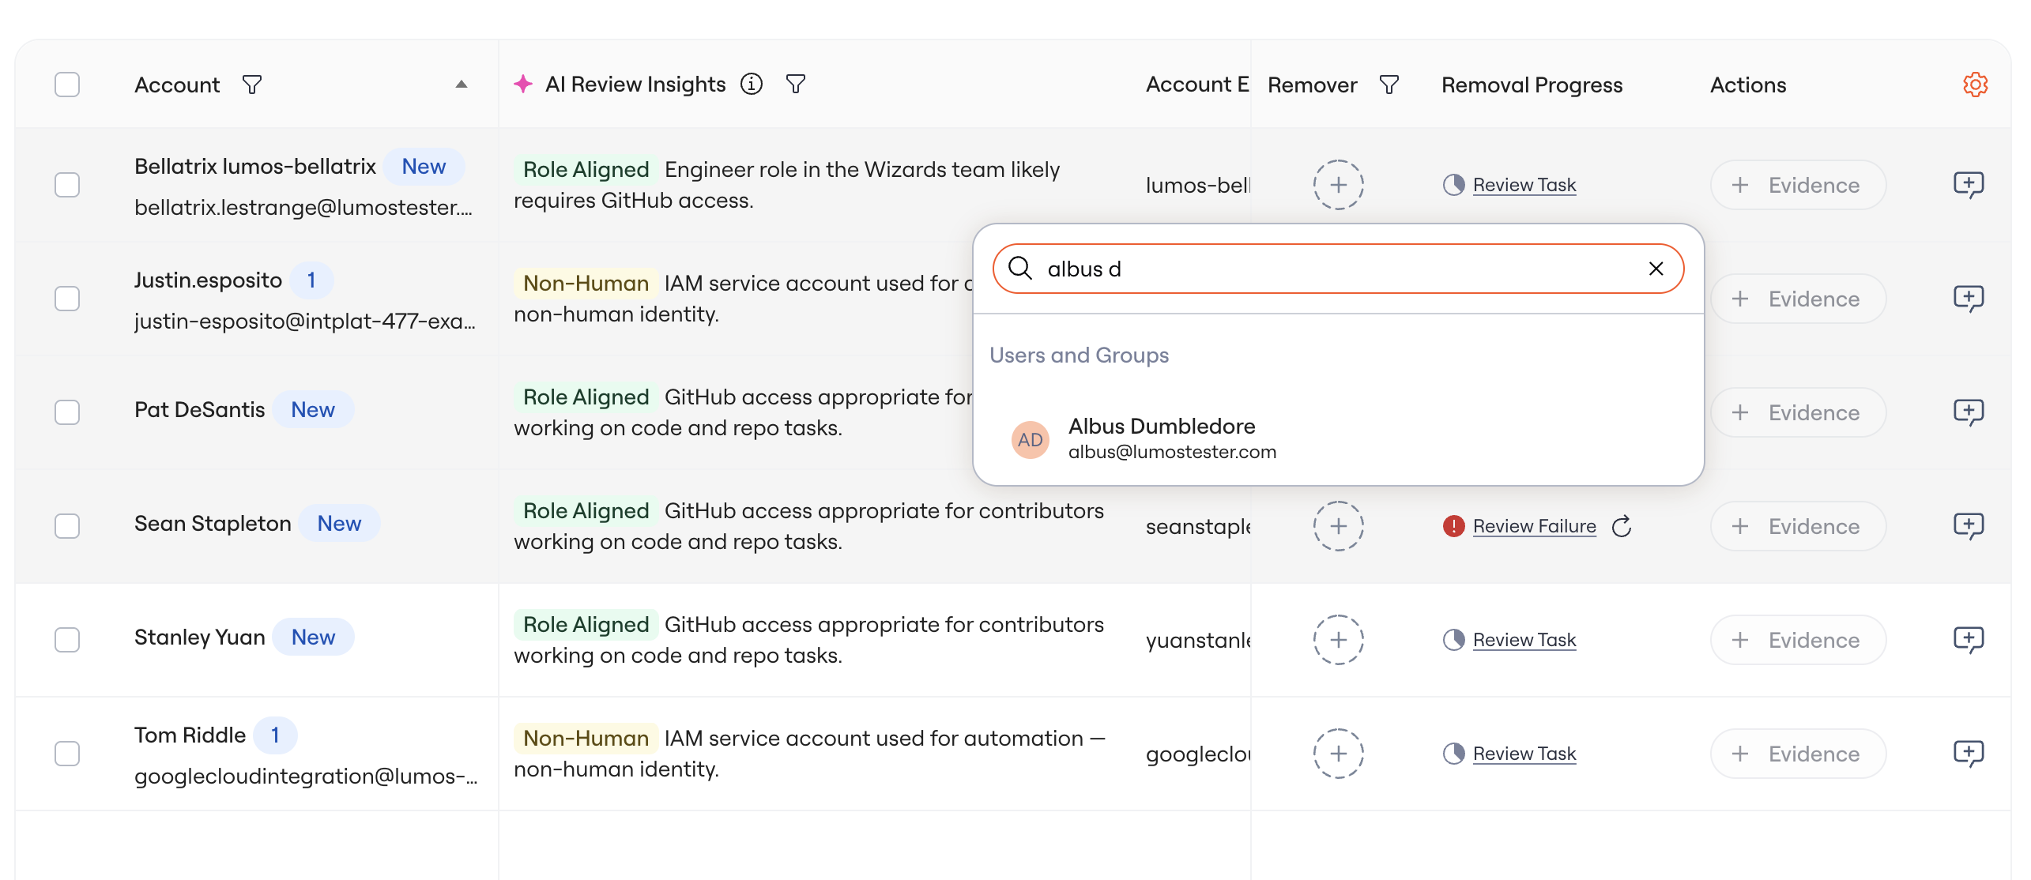2031x880 pixels.
Task: Assign a remover for Bellatrix lumos-bellatrix
Action: click(1338, 185)
